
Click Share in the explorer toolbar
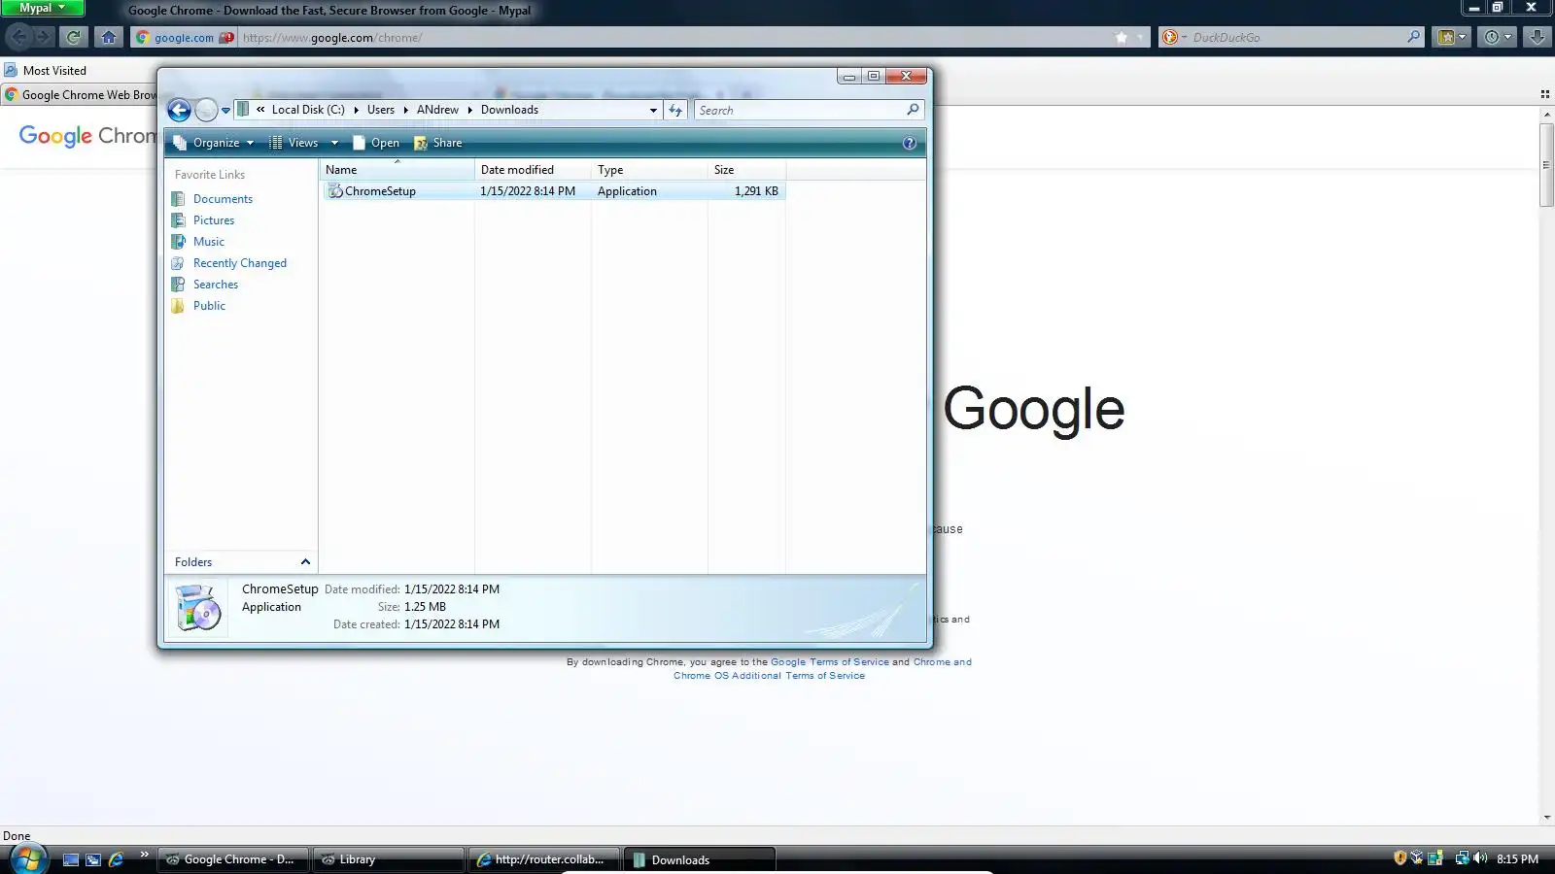click(x=438, y=143)
